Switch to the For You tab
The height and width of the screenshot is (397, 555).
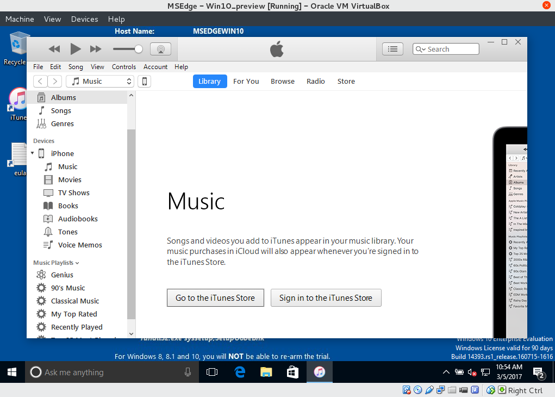pyautogui.click(x=246, y=82)
